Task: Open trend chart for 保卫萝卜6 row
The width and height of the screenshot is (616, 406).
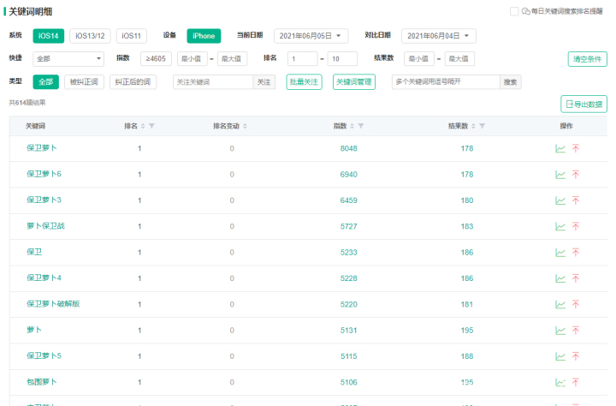Action: click(560, 175)
